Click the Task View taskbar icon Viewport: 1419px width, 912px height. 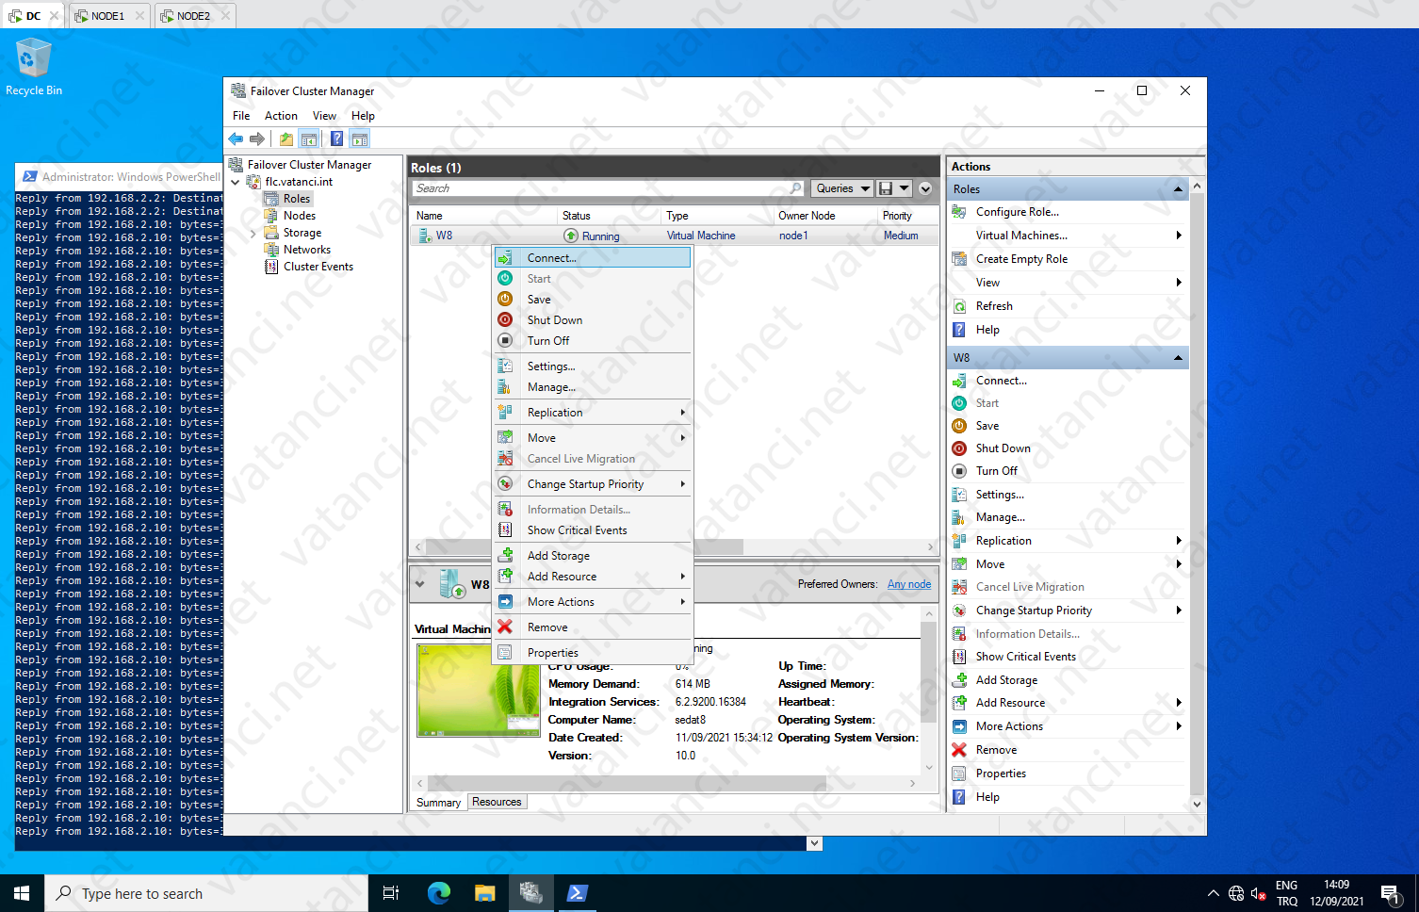[x=391, y=893]
